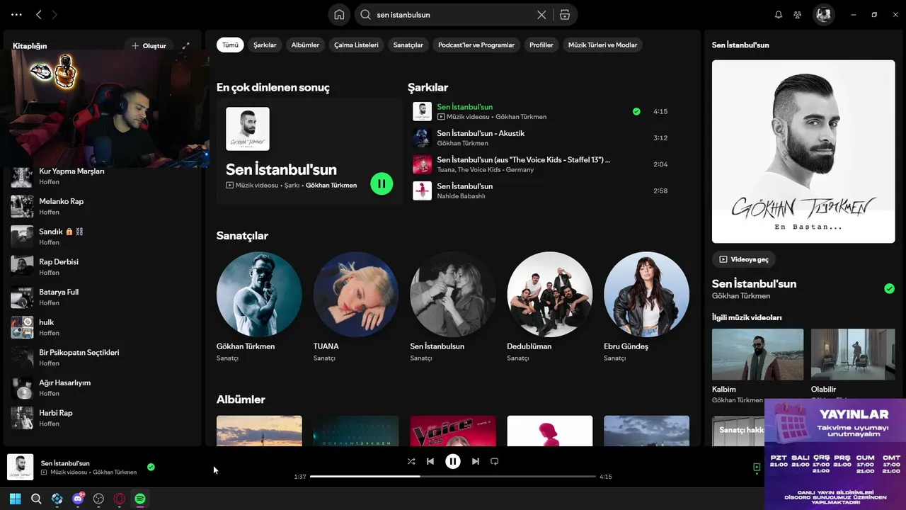Open the Voice album cover
Screen dimensions: 906x510
click(x=453, y=431)
